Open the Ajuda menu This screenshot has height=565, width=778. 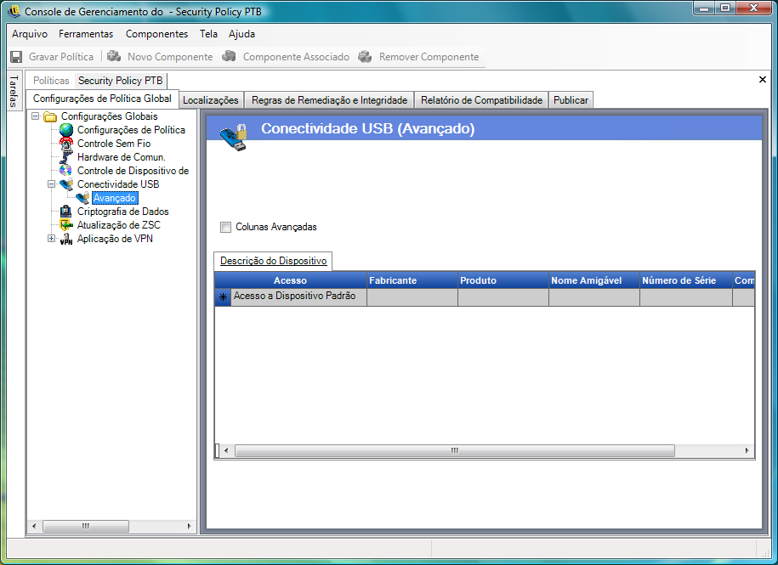(241, 34)
